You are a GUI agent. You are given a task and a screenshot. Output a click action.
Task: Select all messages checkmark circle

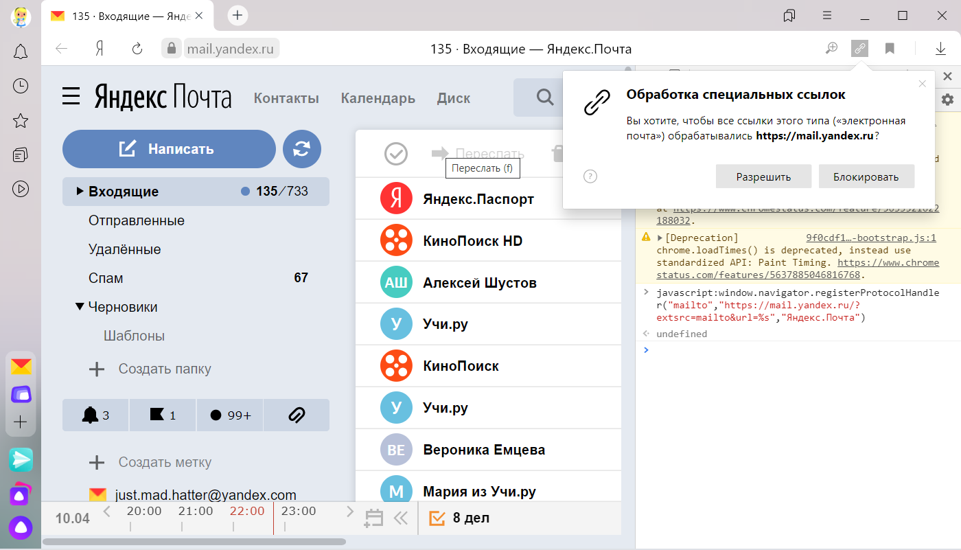click(x=396, y=154)
